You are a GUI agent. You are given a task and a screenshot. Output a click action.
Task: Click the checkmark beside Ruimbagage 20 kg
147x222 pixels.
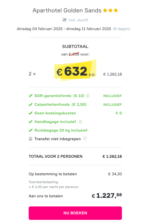pyautogui.click(x=31, y=130)
